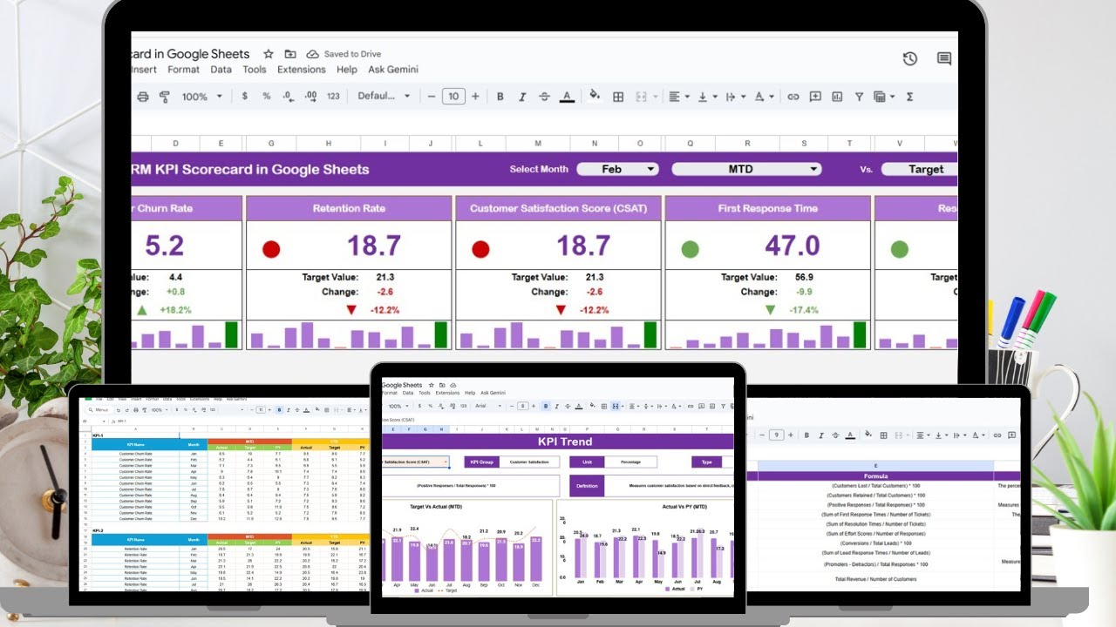Click the Formula column header in right window
Viewport: 1116px width, 627px height.
pyautogui.click(x=875, y=476)
